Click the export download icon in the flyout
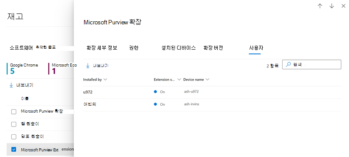The image size is (349, 157). point(88,65)
